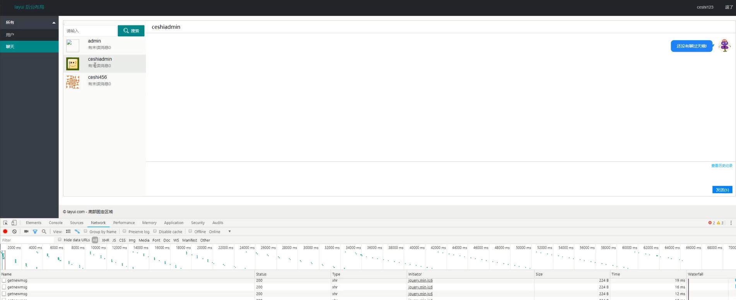Collapse the 所有 sidebar menu

[x=29, y=22]
